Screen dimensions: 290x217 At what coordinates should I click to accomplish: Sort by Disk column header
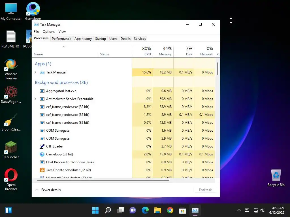(x=184, y=51)
